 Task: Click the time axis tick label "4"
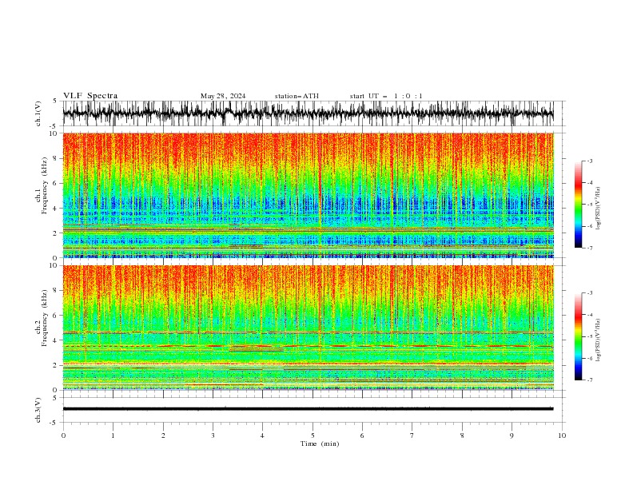coord(262,435)
